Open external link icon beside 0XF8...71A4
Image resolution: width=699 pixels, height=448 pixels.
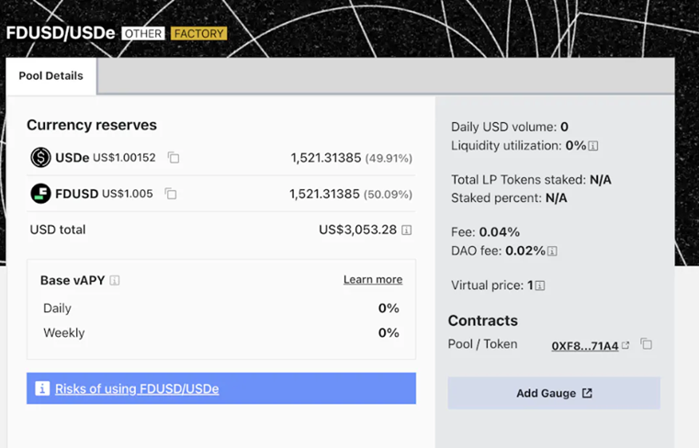(626, 345)
